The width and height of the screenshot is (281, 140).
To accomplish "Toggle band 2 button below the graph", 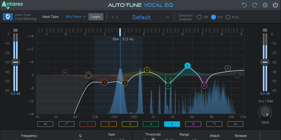I will coord(109,124).
